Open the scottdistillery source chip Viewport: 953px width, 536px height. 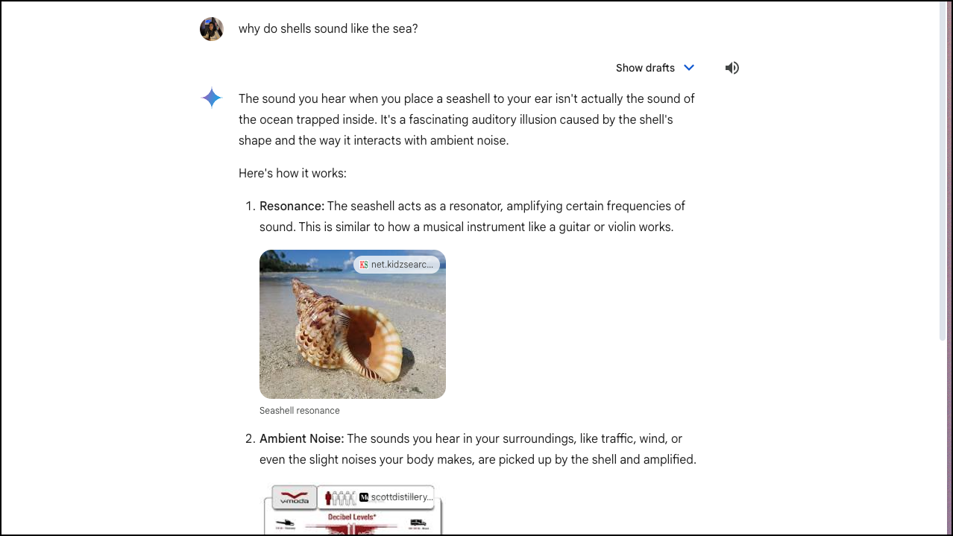[x=396, y=497]
